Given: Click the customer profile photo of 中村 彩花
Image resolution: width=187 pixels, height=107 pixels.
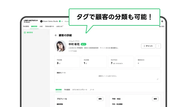Looking at the screenshot, I should pyautogui.click(x=60, y=46).
